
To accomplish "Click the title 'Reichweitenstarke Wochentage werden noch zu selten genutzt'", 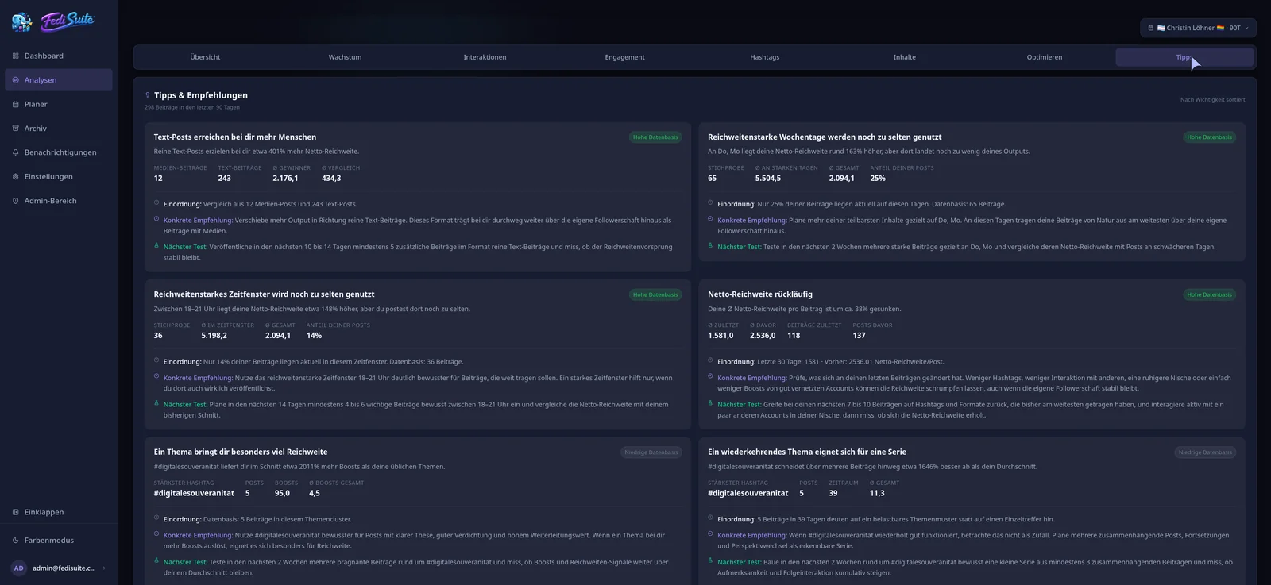I will [x=825, y=137].
